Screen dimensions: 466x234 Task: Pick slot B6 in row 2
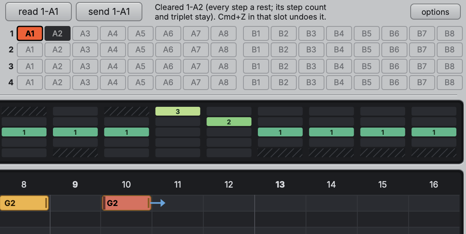[394, 50]
